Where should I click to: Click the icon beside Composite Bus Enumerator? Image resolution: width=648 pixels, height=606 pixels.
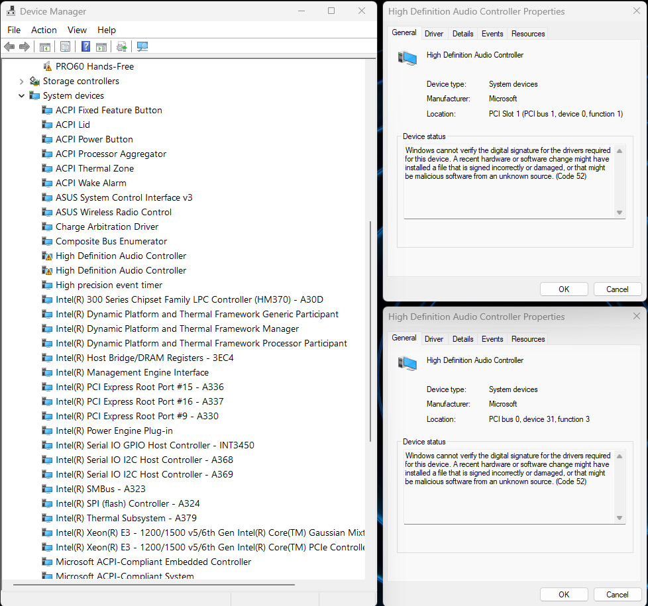tap(47, 241)
